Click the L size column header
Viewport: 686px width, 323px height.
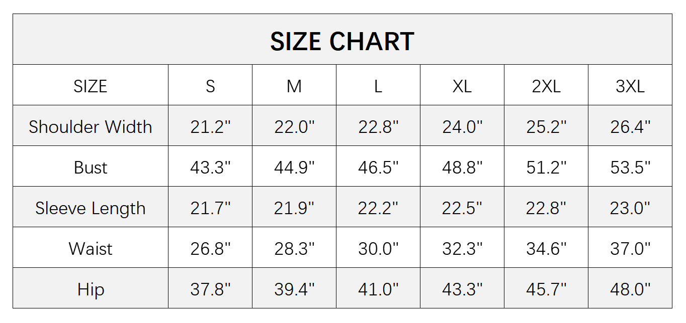378,86
